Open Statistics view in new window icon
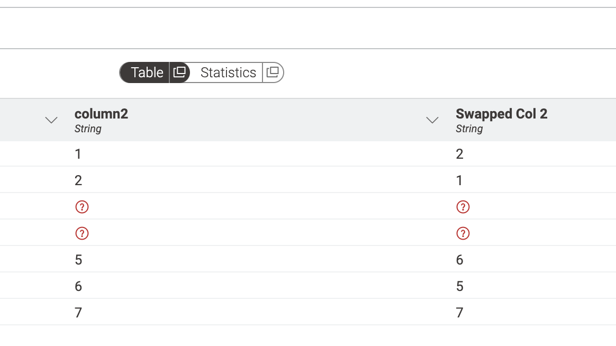This screenshot has width=616, height=346. pyautogui.click(x=273, y=72)
